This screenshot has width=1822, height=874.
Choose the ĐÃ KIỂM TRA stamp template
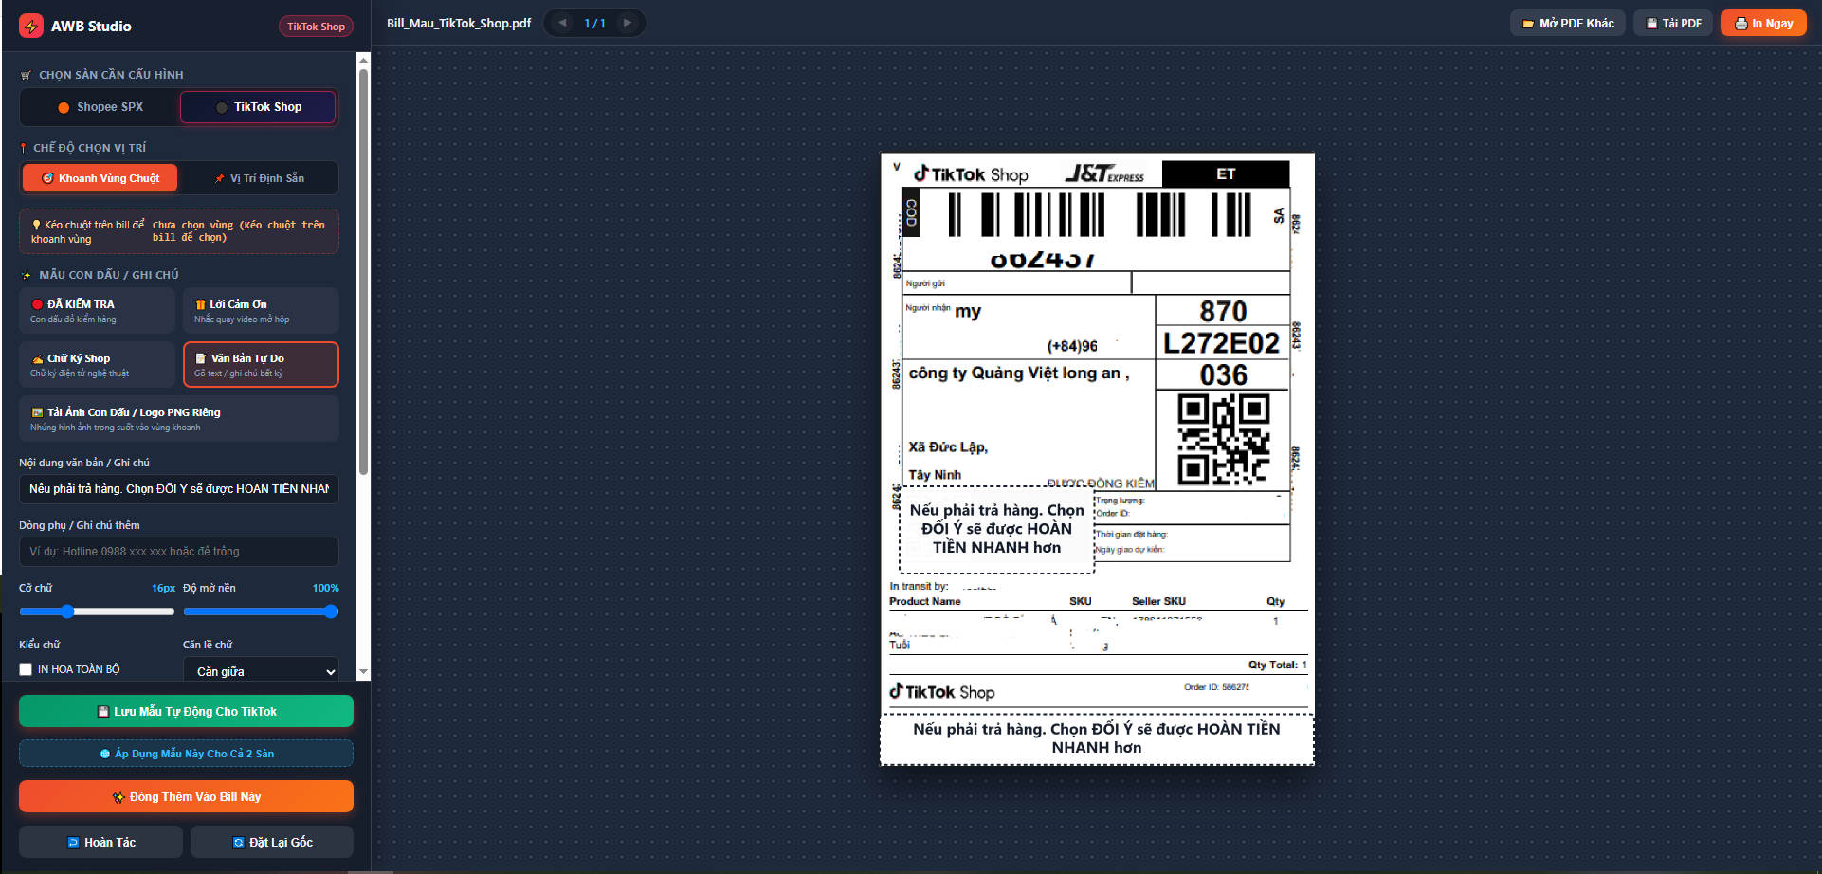point(98,311)
